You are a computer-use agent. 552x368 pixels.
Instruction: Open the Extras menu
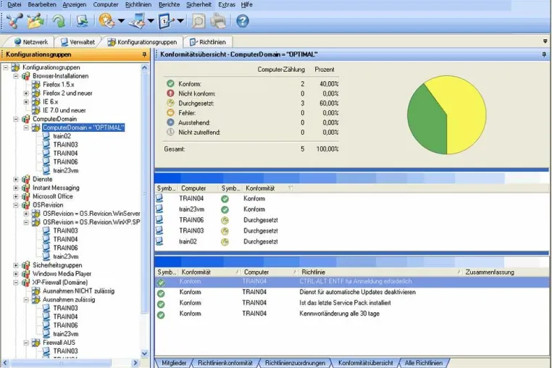[227, 4]
